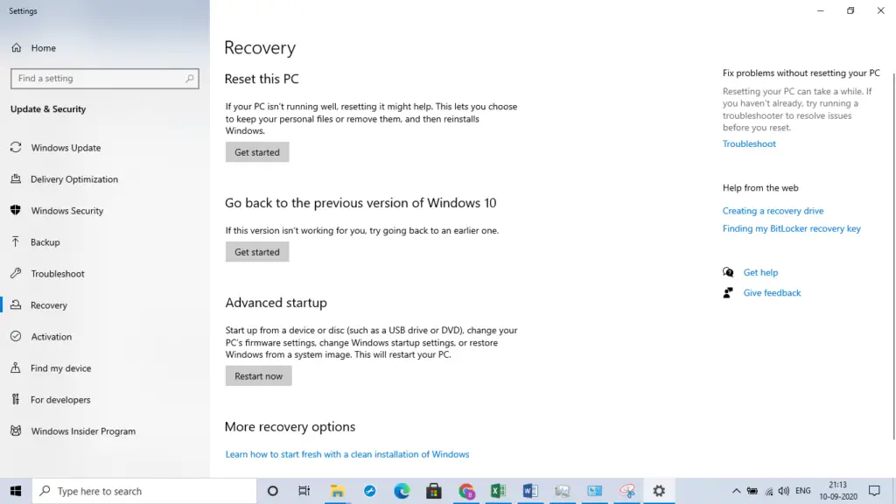Click the Windows Insider Program icon
The image size is (896, 504).
point(16,430)
